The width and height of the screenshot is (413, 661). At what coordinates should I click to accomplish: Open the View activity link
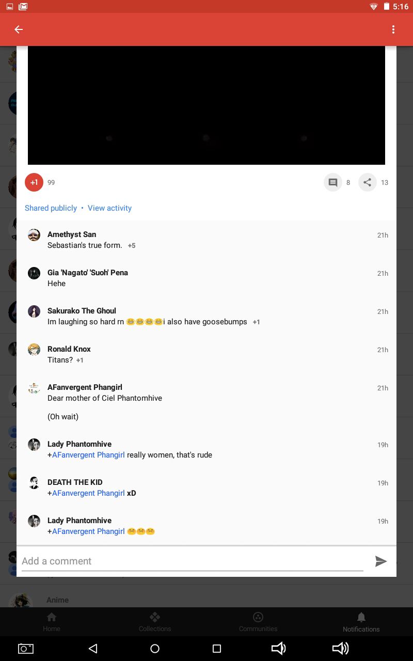click(109, 208)
